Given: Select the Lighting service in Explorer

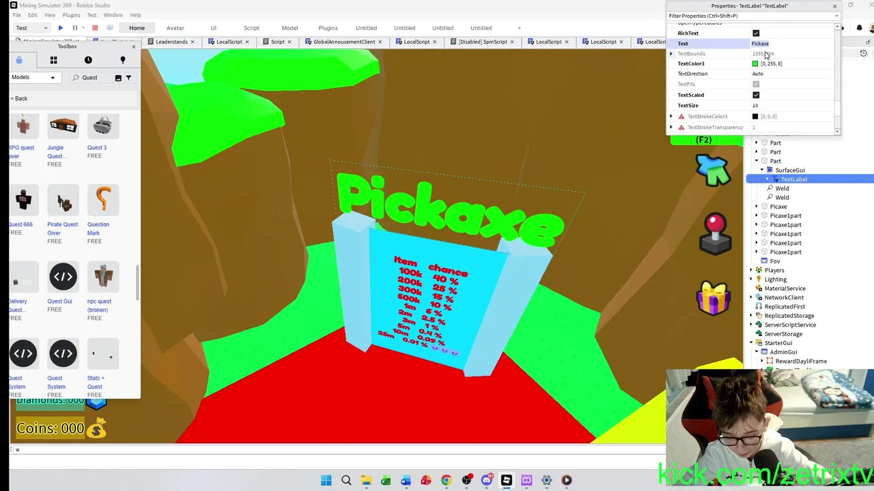Looking at the screenshot, I should [775, 279].
